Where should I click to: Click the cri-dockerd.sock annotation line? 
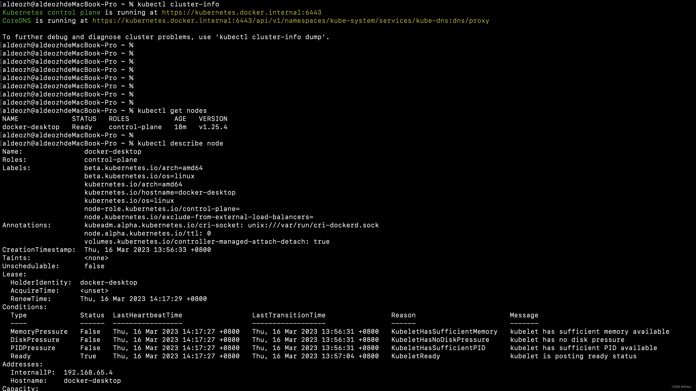231,225
